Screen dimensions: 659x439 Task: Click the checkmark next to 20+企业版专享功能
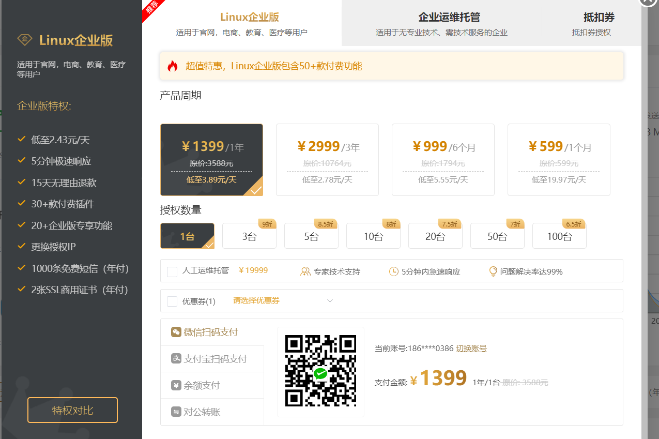[x=22, y=225]
